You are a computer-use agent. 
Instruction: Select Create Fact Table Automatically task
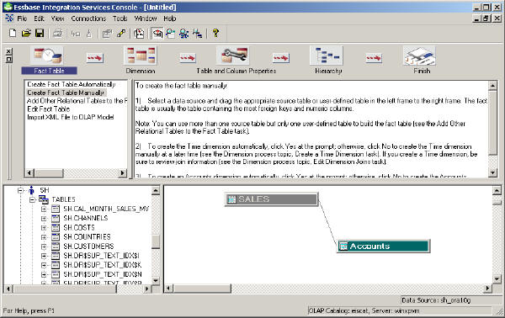(x=72, y=84)
